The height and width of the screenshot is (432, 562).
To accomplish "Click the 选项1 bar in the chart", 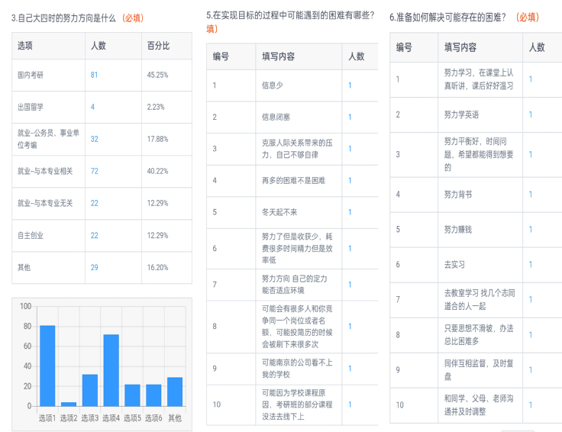I will [47, 366].
